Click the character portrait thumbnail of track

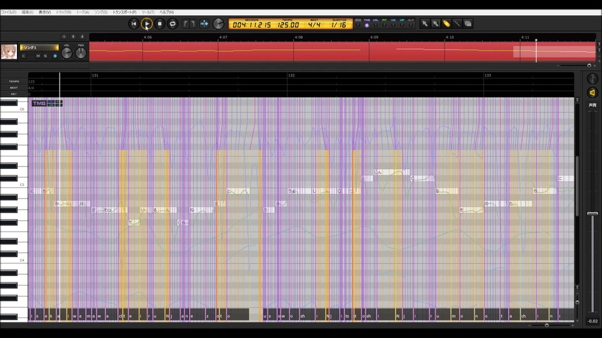(x=9, y=52)
